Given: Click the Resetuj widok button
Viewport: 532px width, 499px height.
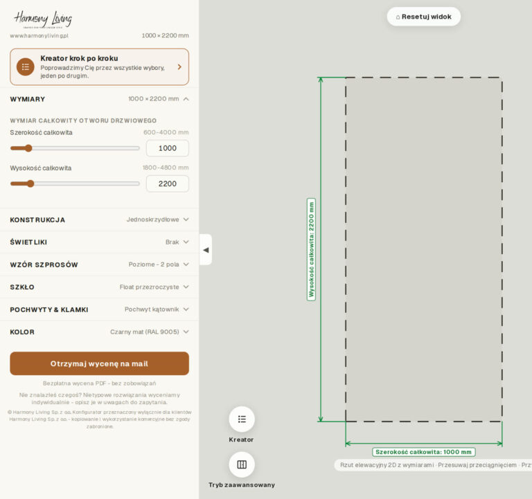Looking at the screenshot, I should click(424, 17).
